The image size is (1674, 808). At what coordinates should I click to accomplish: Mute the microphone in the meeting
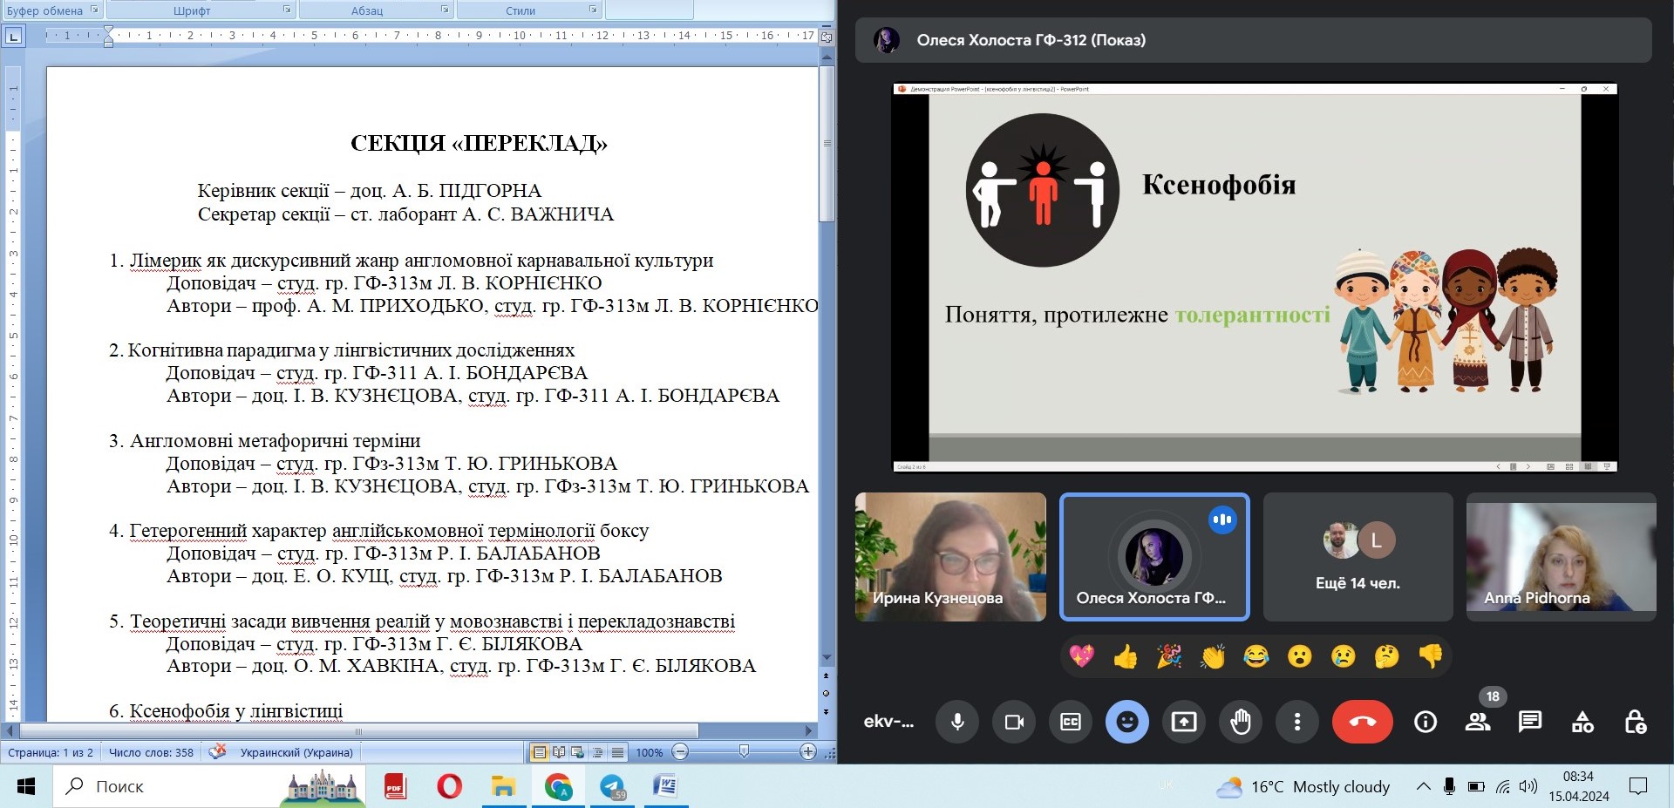pyautogui.click(x=957, y=722)
